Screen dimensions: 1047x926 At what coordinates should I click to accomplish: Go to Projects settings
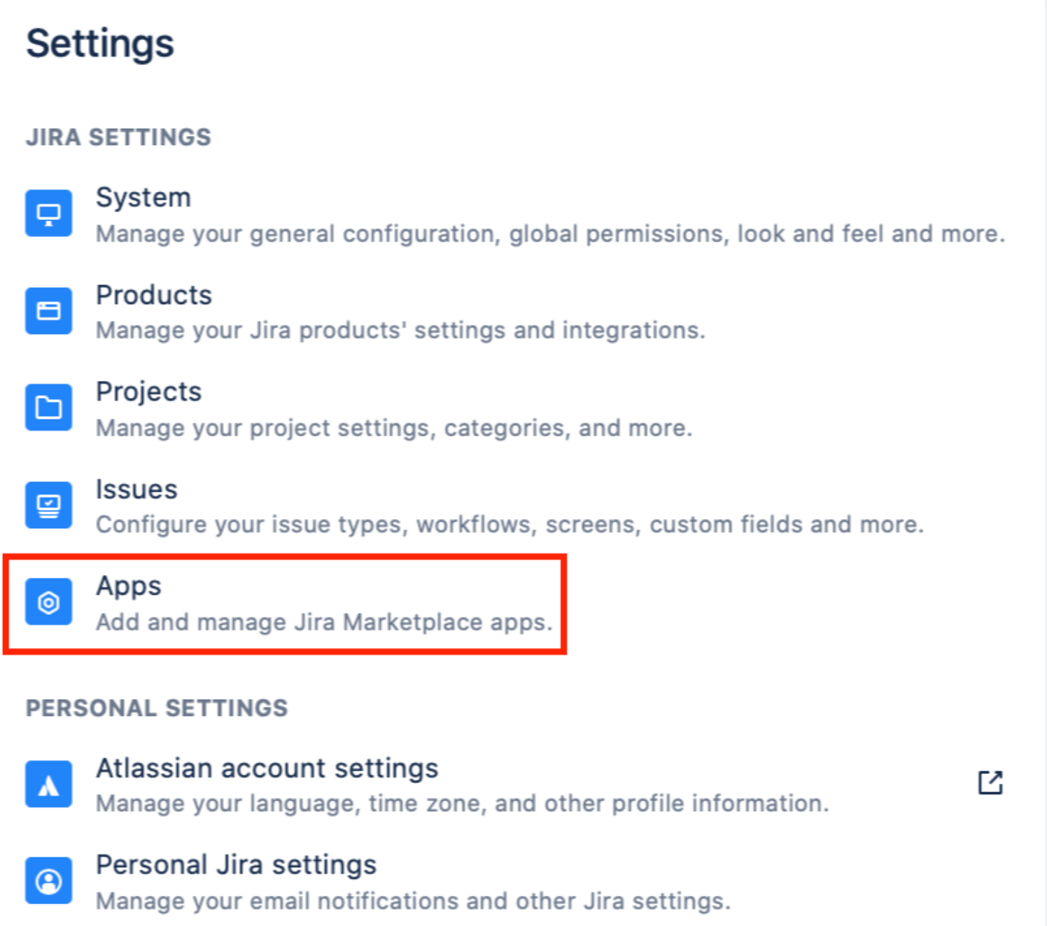[148, 392]
